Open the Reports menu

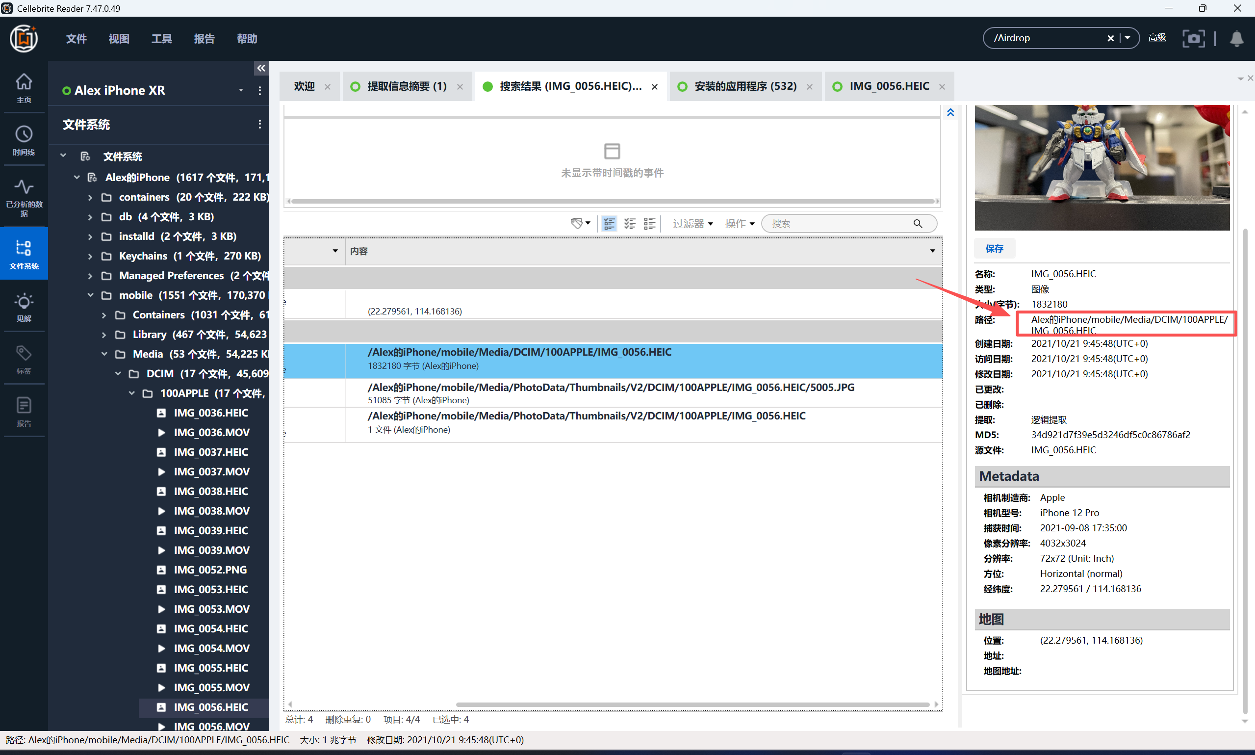204,39
